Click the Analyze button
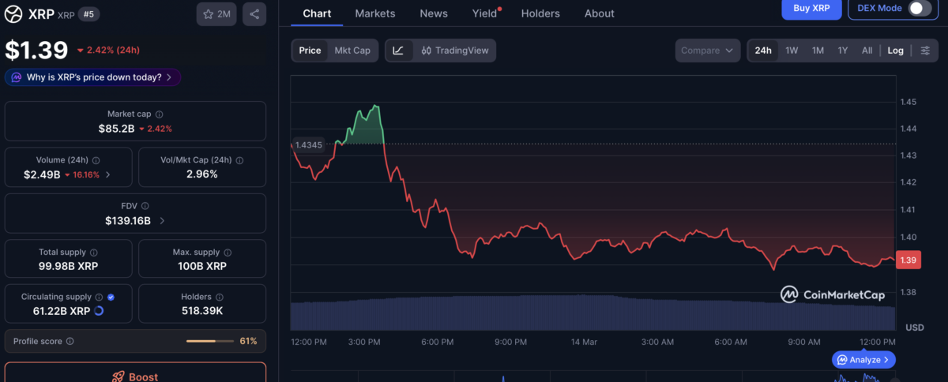The image size is (948, 382). [x=863, y=359]
